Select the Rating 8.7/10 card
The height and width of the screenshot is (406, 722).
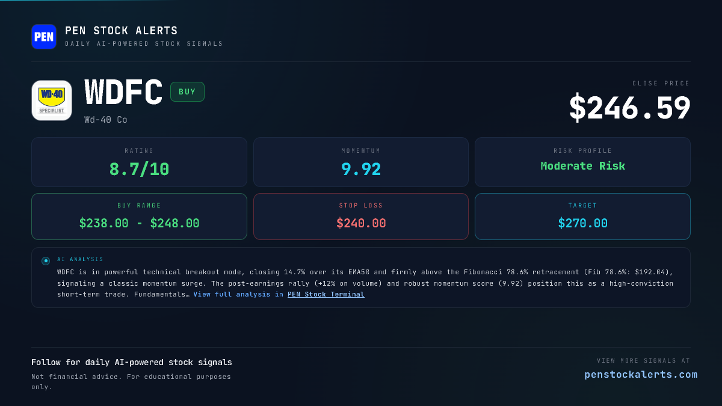click(139, 162)
